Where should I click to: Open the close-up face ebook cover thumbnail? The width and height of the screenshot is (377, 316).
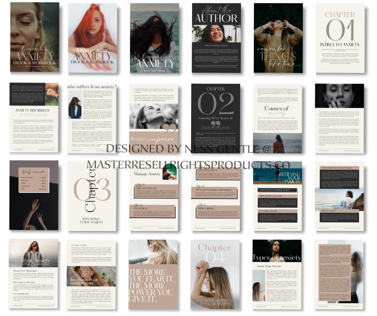(34, 37)
